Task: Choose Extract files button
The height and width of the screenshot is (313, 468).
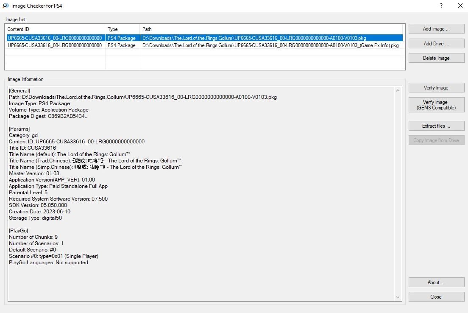Action: [436, 126]
